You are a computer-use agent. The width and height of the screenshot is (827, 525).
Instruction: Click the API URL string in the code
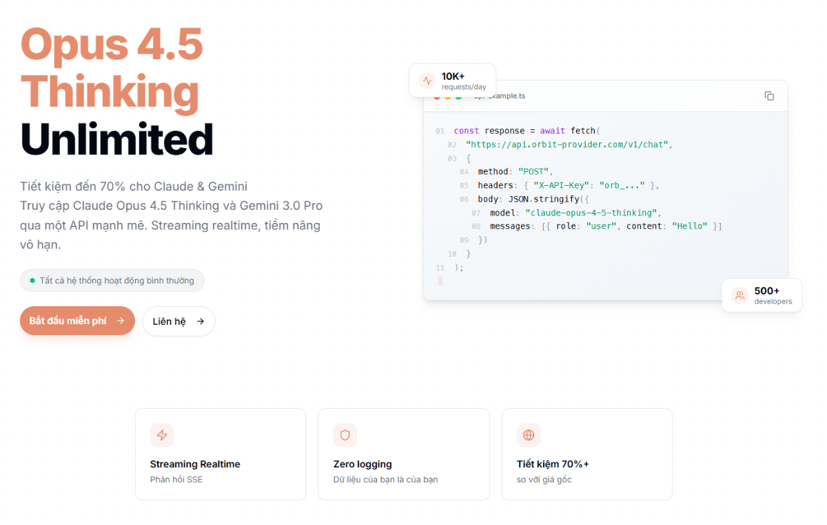pyautogui.click(x=568, y=144)
